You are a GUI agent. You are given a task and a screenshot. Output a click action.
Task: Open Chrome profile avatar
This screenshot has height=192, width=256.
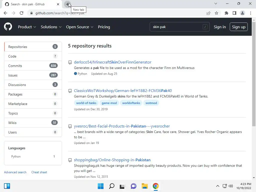coord(242,13)
